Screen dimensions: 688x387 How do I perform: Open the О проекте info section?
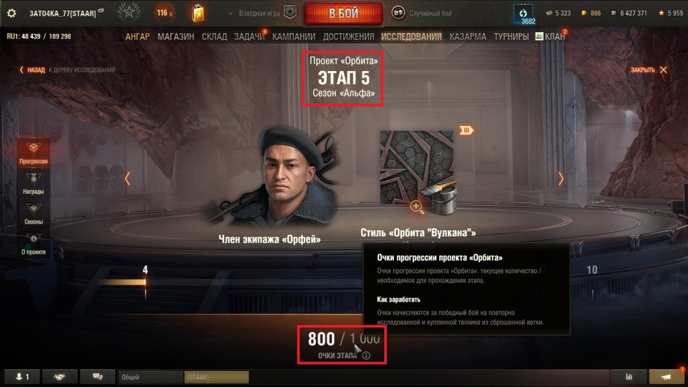click(33, 244)
